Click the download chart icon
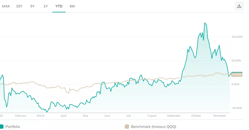The height and width of the screenshot is (130, 249). point(239,6)
